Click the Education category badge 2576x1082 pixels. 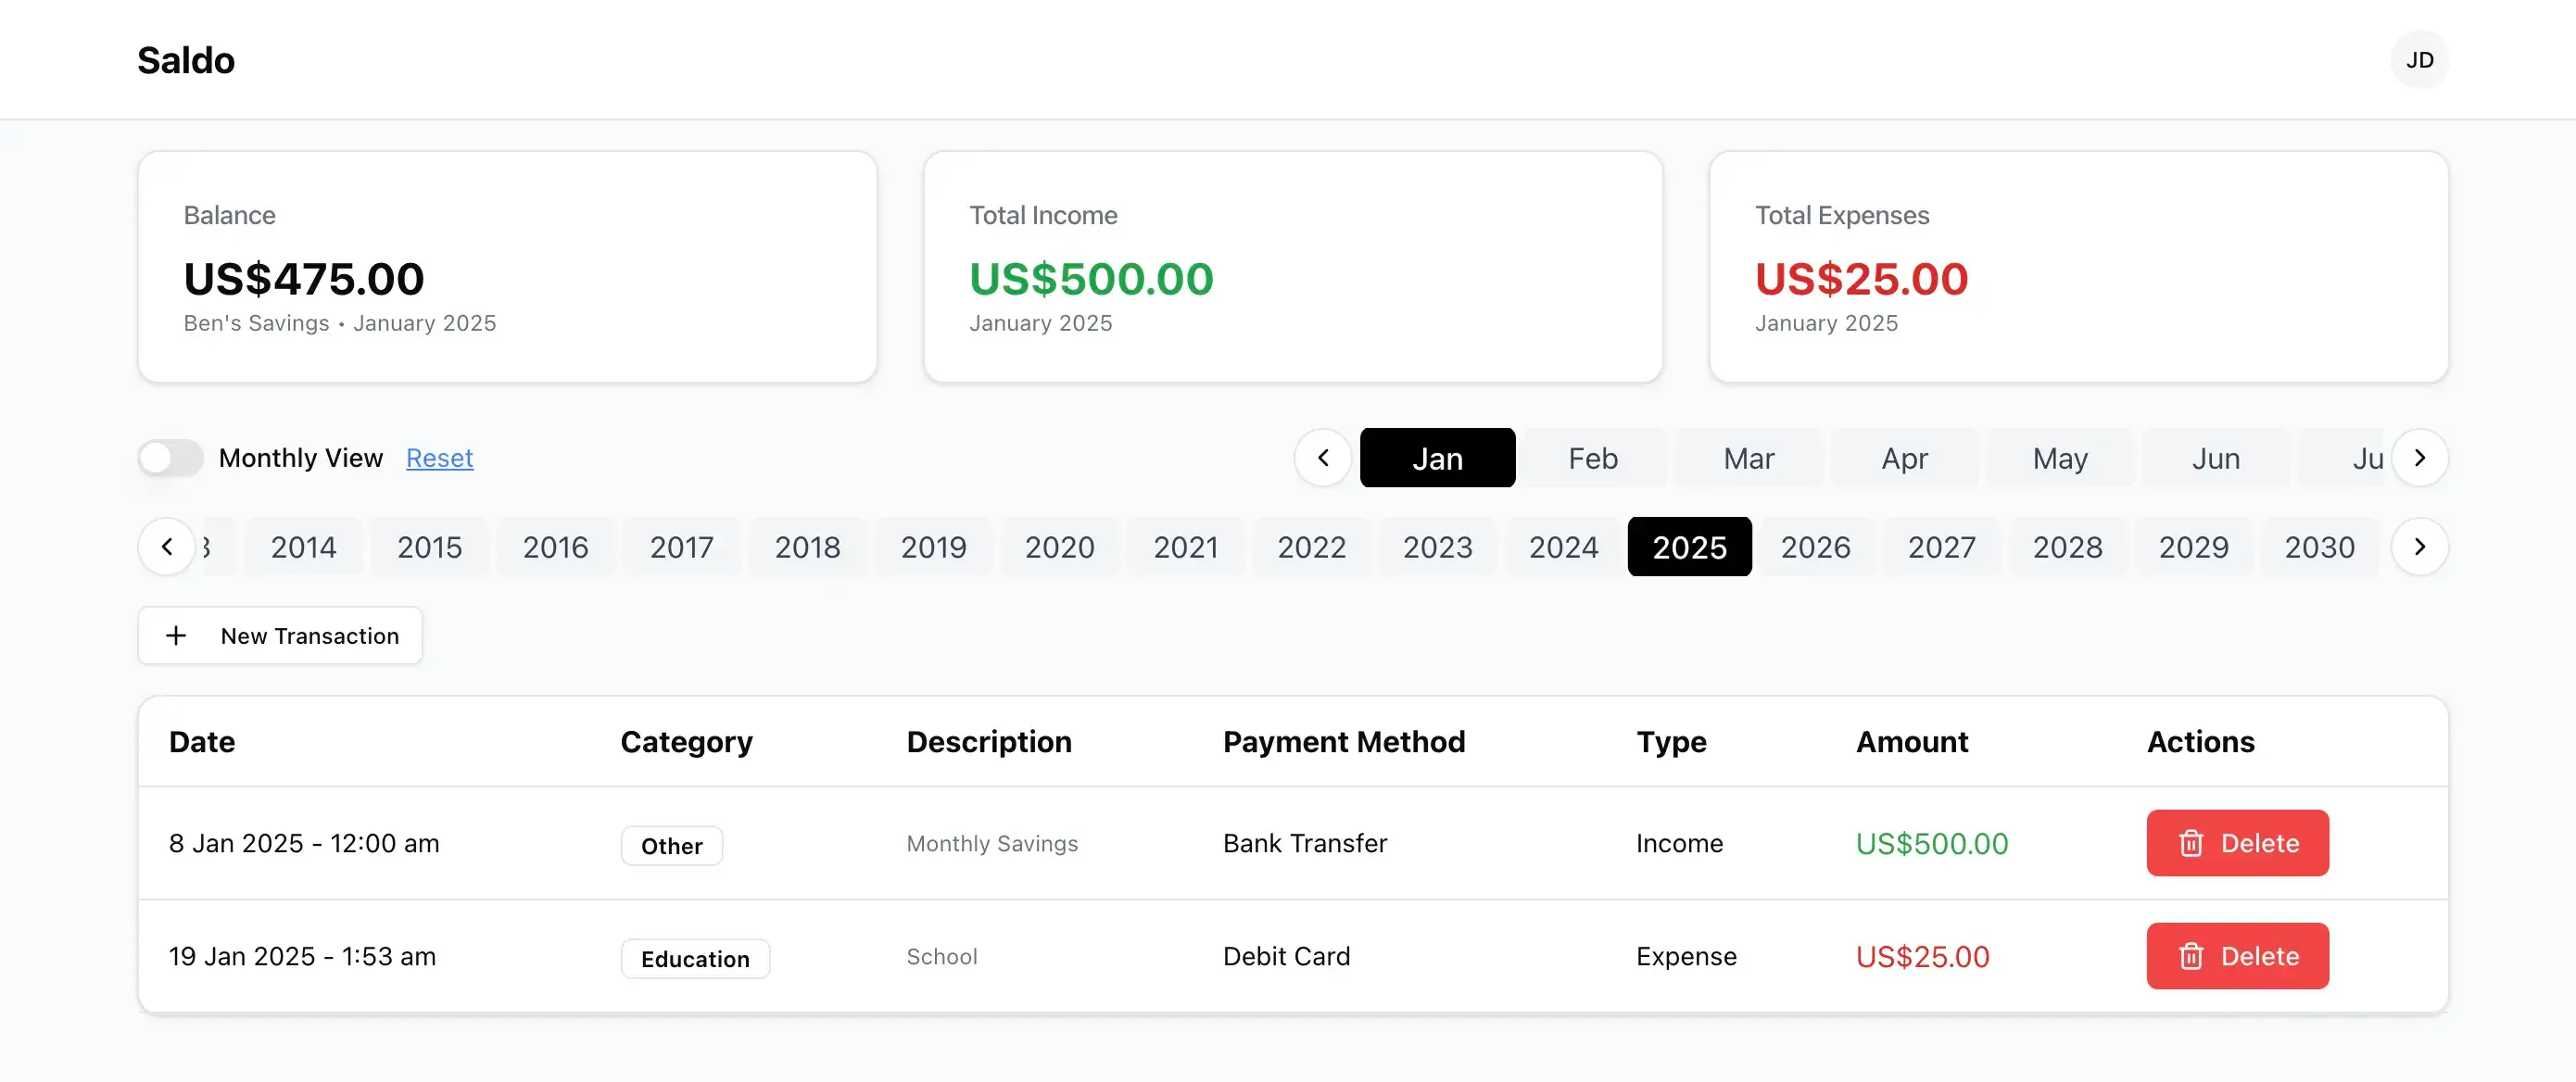(695, 958)
